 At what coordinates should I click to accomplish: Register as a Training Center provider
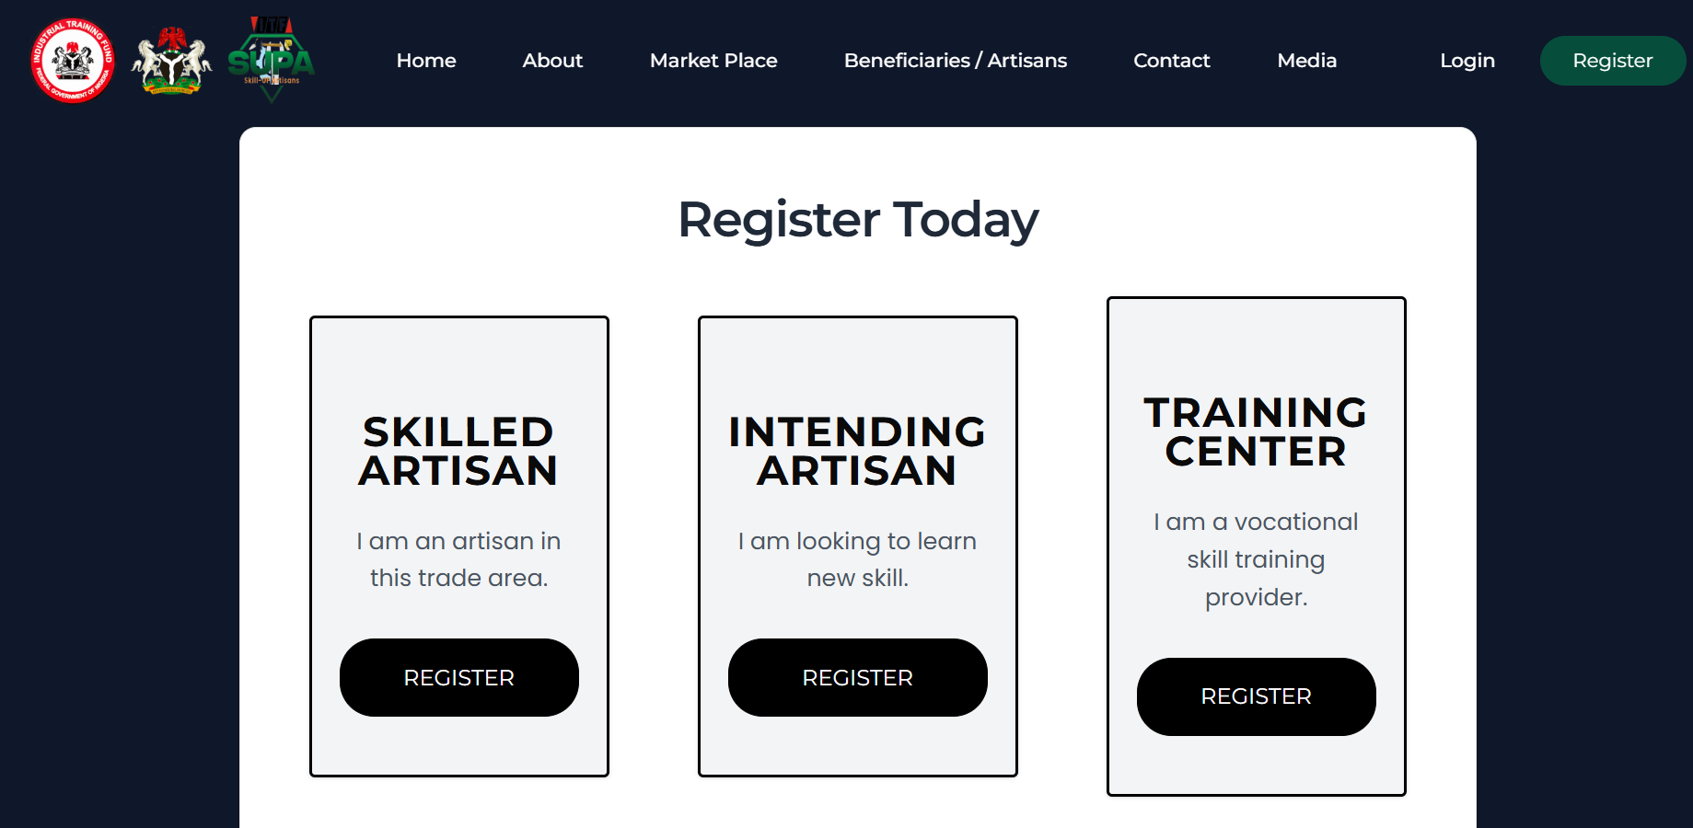click(x=1256, y=696)
